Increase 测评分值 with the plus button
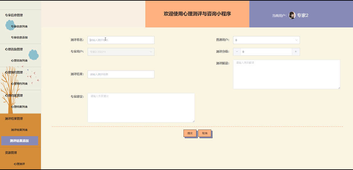This screenshot has width=353, height=170. pos(296,52)
